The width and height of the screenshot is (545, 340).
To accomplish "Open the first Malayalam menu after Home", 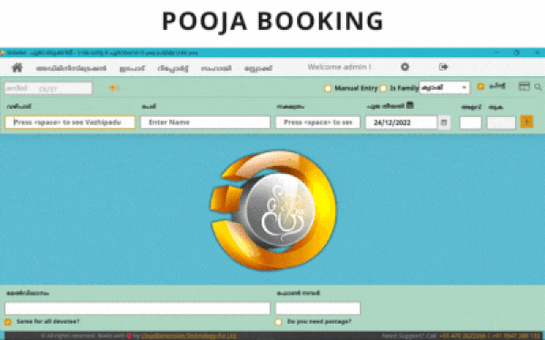I will (x=71, y=68).
